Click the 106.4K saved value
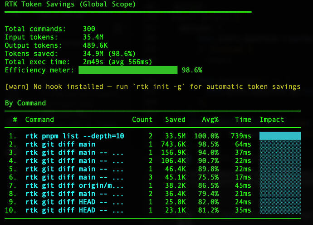The height and width of the screenshot is (225, 313). [173, 161]
